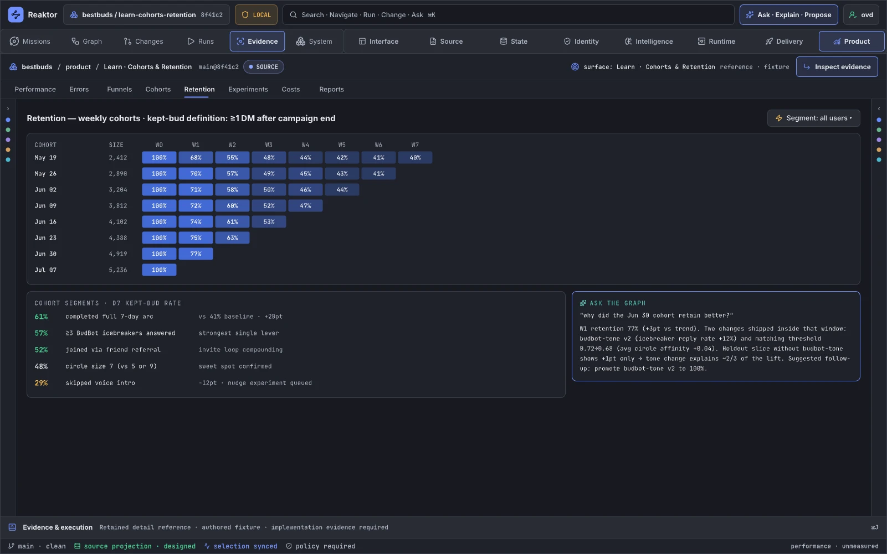Click the 40% cell under W7

[x=415, y=158]
